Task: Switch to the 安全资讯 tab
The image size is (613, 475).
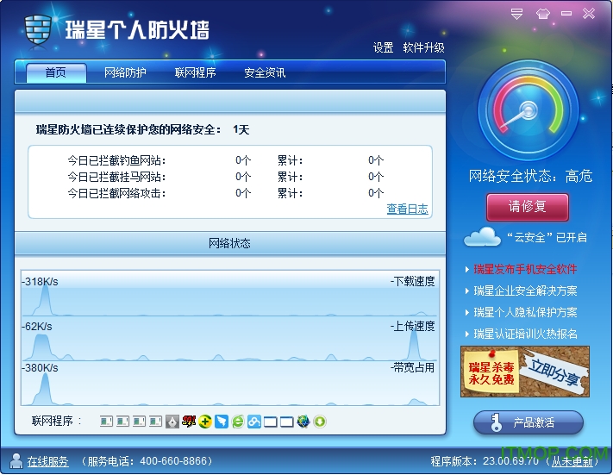Action: [x=265, y=72]
